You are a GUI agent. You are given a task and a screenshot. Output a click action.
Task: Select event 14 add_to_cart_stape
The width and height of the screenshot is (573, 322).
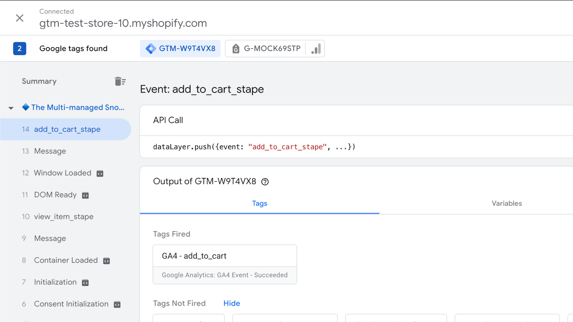(x=67, y=129)
